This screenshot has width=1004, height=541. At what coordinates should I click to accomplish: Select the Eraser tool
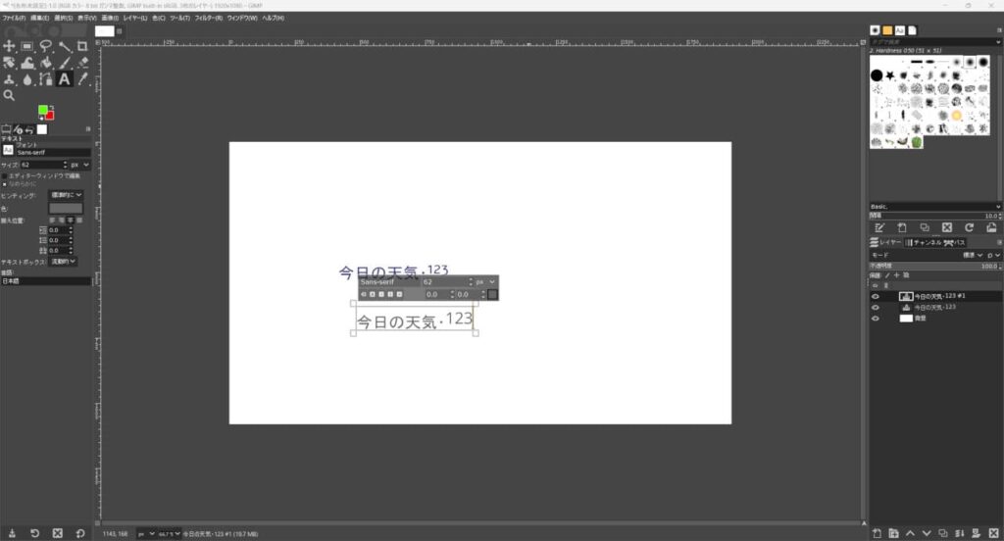[x=82, y=63]
